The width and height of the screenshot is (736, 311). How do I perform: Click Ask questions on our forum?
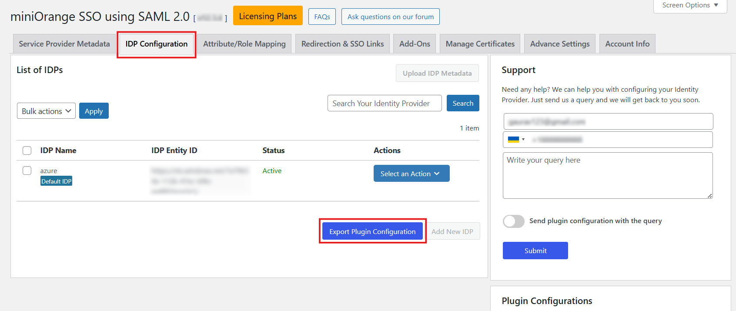click(391, 17)
